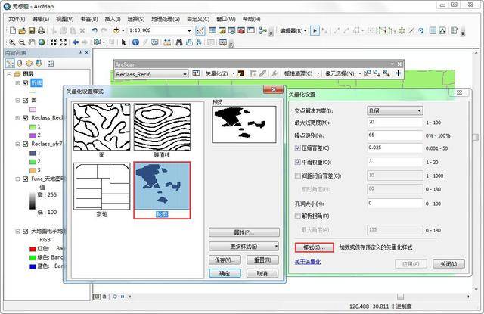Open the ArcScan raster snapping options icon
This screenshot has height=314, width=484.
coord(196,73)
